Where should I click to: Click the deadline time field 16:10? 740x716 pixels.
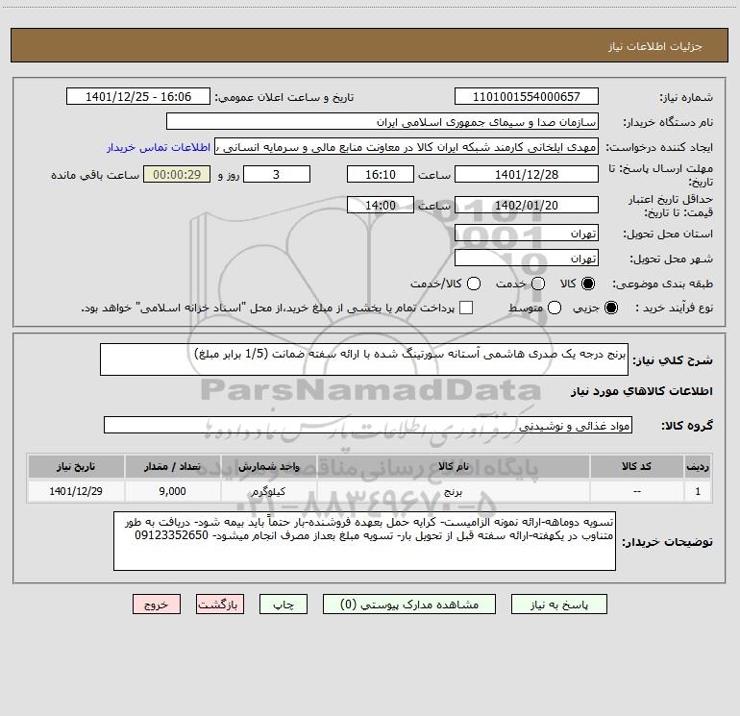coord(381,174)
